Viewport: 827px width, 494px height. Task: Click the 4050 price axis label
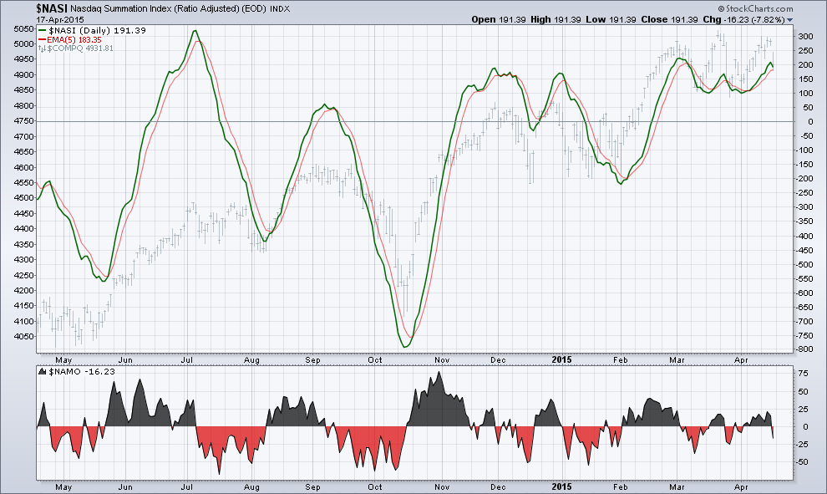click(x=23, y=337)
